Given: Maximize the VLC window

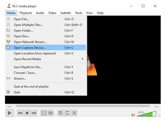Looking at the screenshot, I should [143, 6].
